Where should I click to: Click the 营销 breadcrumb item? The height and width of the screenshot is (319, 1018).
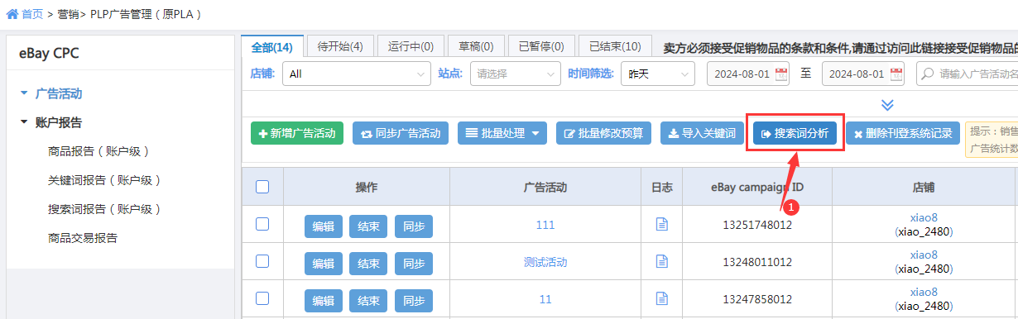68,14
